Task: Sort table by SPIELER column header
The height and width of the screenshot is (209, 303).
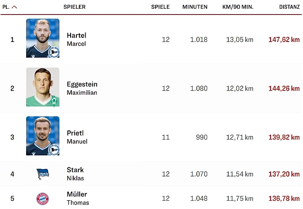Action: [x=74, y=7]
